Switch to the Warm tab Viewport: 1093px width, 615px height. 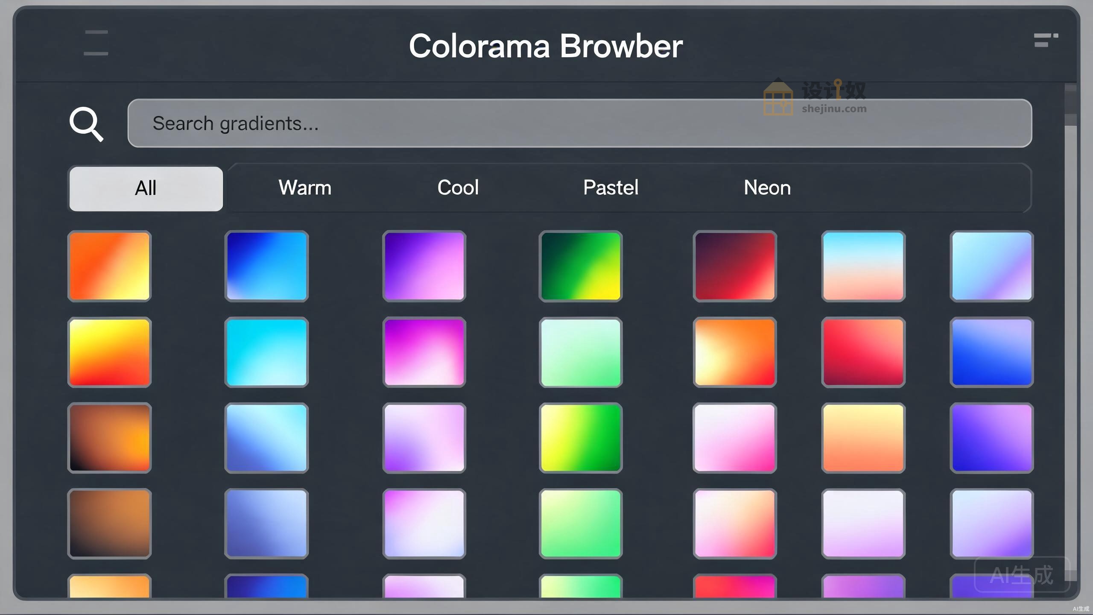(x=305, y=187)
